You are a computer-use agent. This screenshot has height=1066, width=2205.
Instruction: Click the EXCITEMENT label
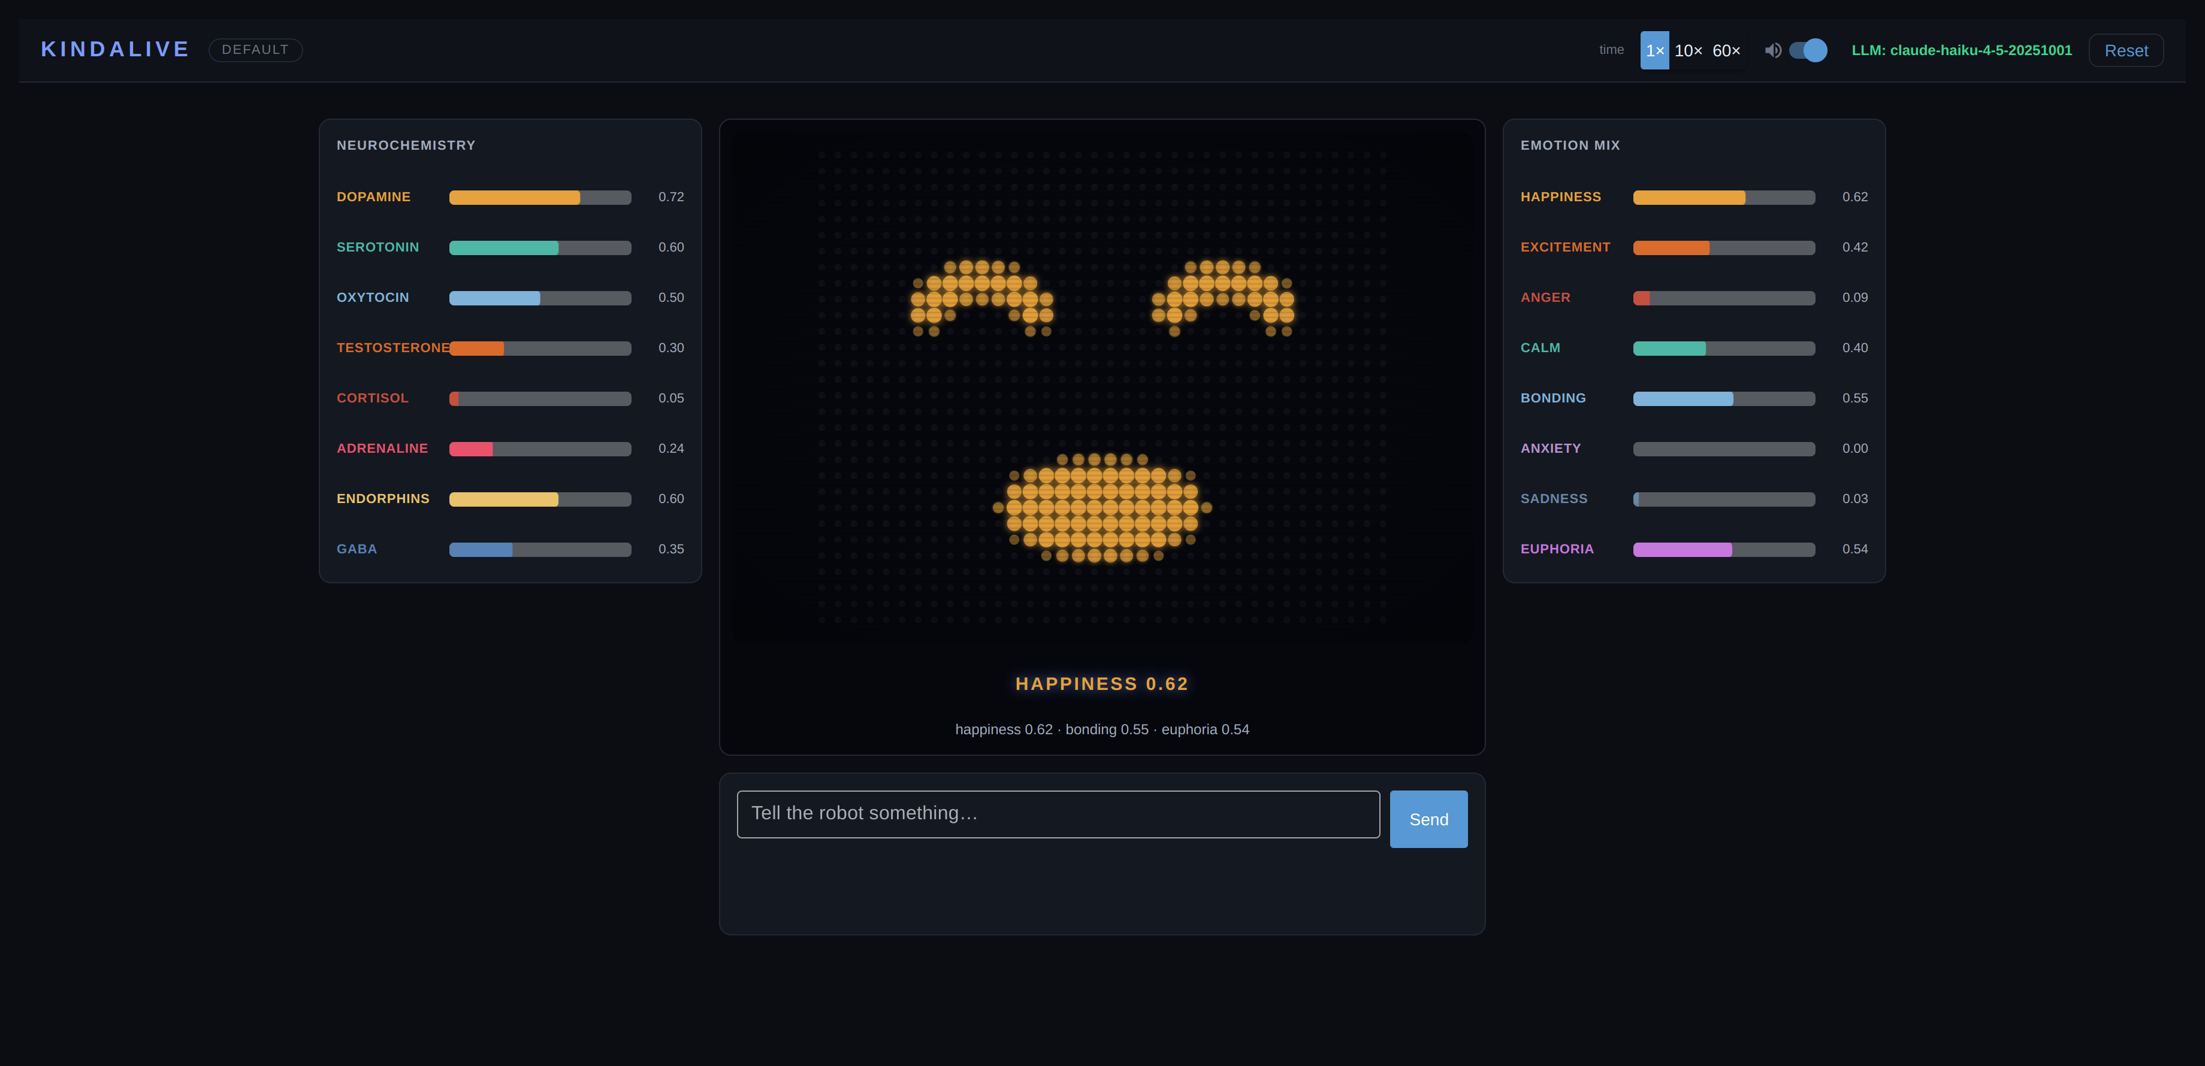(x=1564, y=247)
